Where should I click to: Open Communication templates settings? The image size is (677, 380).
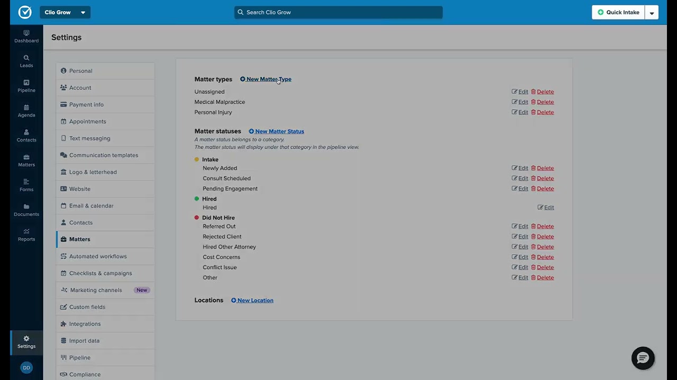click(x=105, y=155)
